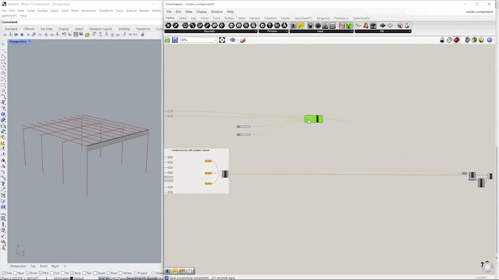This screenshot has width=499, height=280.
Task: Open the Curve menu in Rhino
Action: click(31, 11)
